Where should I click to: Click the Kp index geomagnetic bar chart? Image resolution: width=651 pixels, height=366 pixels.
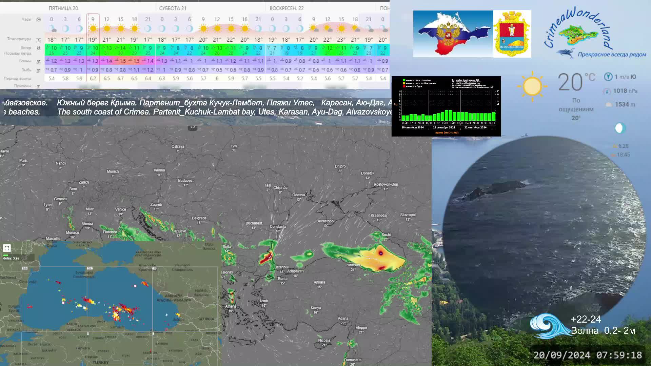tap(446, 106)
